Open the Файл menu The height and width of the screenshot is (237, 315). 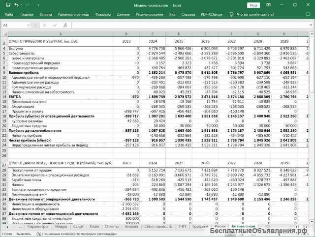pyautogui.click(x=8, y=15)
